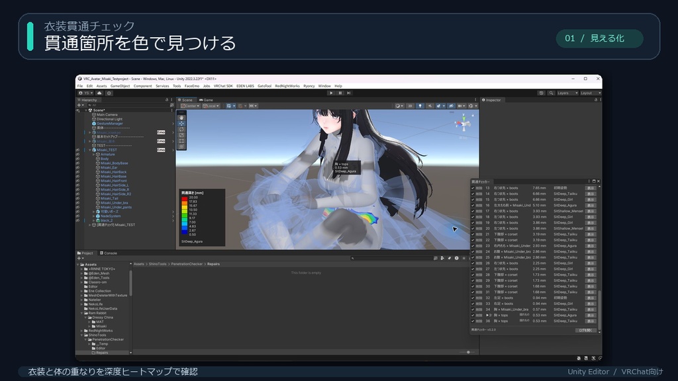Screen dimensions: 678x381
Task: Select the Transform tool in Scene toolbar
Action: pyautogui.click(x=181, y=147)
